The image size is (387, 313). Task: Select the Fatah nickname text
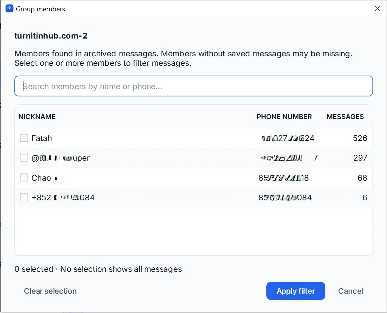pyautogui.click(x=42, y=138)
